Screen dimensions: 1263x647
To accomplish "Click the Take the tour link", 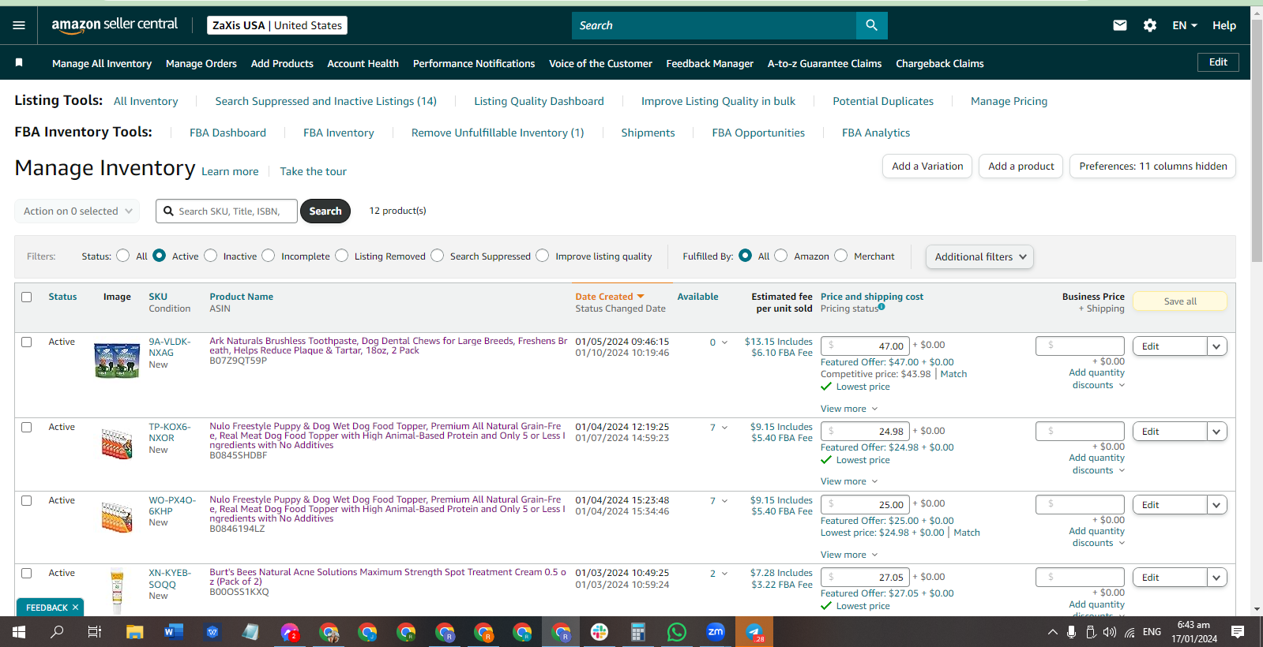I will coord(313,171).
